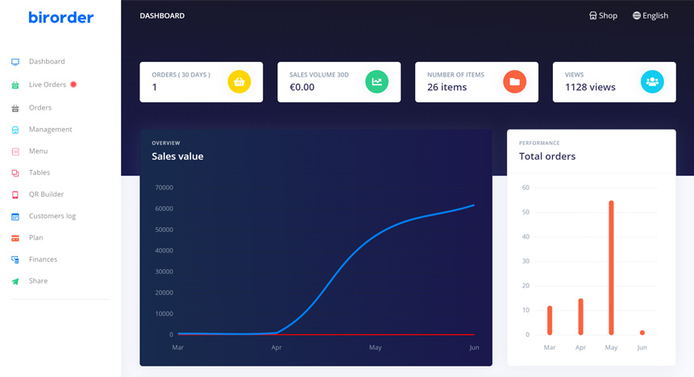The width and height of the screenshot is (694, 377).
Task: Click the May bar in Total orders
Action: (611, 267)
